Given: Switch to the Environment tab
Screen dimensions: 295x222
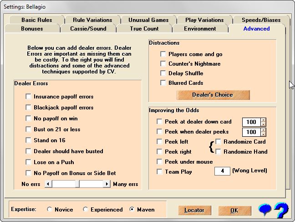Looking at the screenshot, I should tap(200, 28).
